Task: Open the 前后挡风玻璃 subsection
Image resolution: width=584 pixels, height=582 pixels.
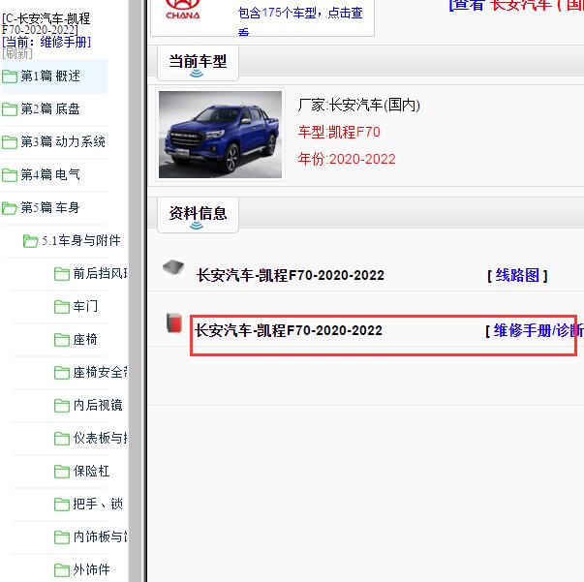Action: (x=101, y=273)
